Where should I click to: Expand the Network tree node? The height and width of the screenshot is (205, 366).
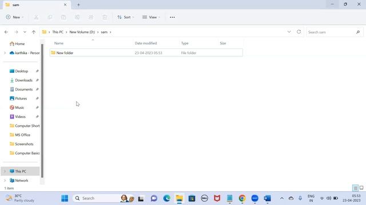pos(5,181)
